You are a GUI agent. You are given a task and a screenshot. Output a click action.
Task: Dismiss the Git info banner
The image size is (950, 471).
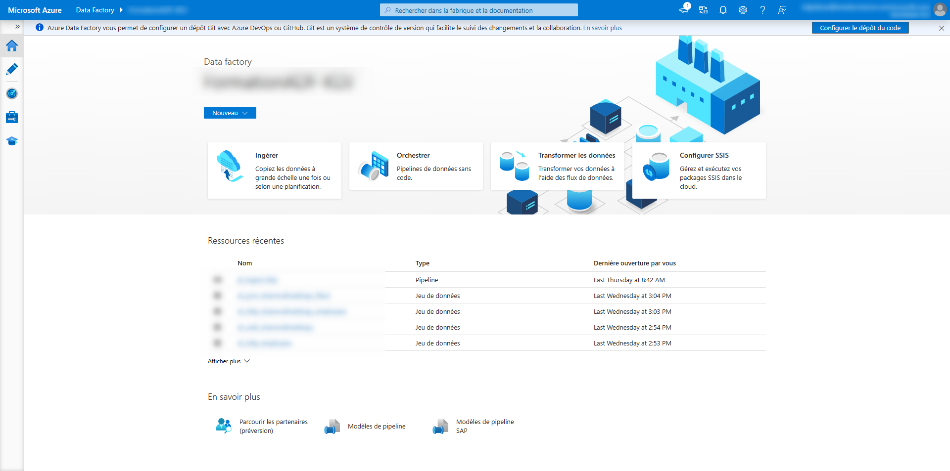[942, 28]
